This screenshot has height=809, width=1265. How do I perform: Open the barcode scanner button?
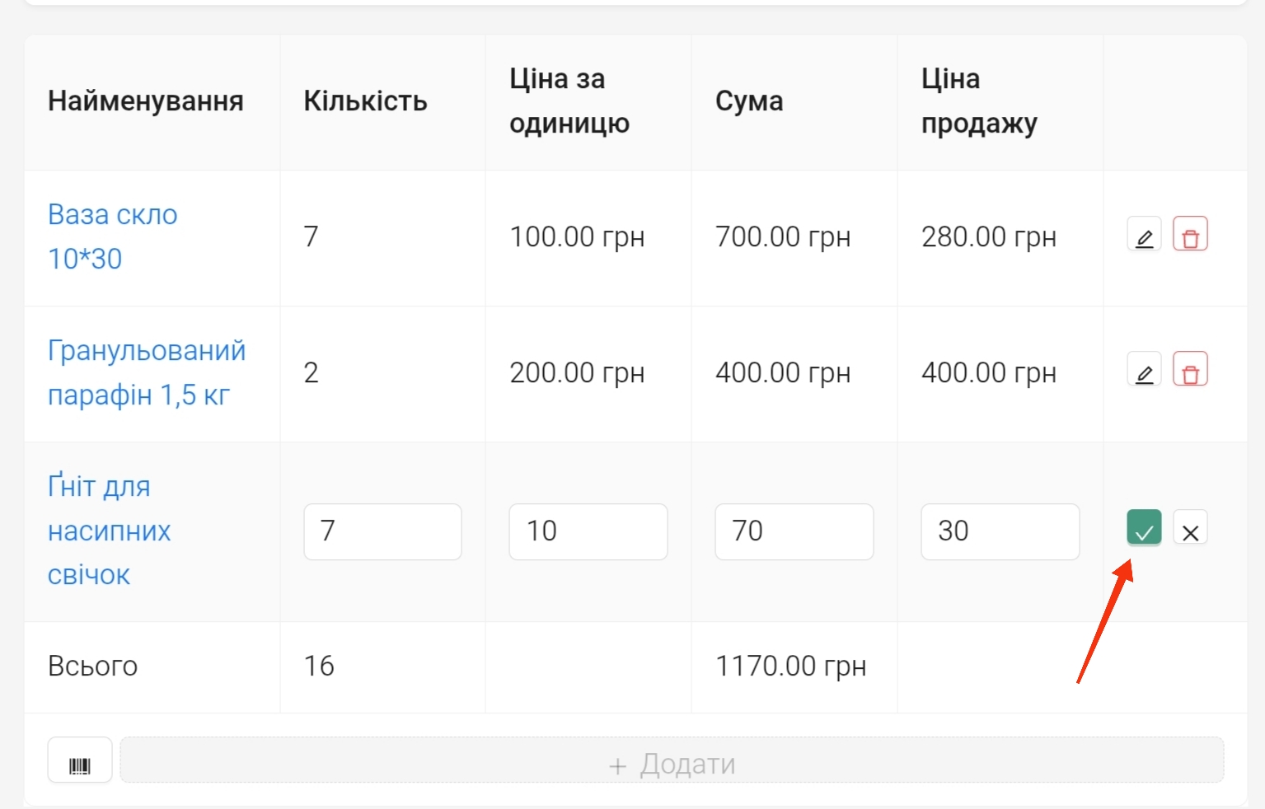(x=80, y=760)
